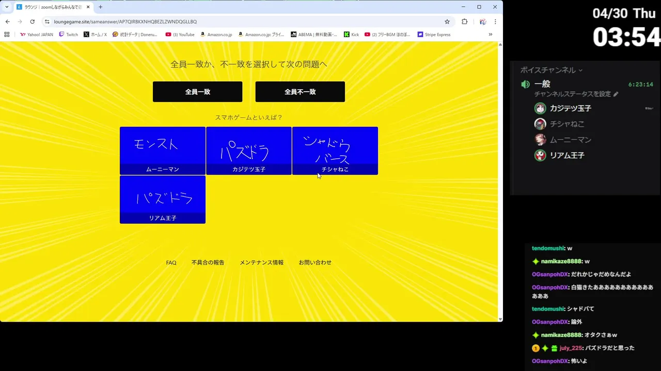The width and height of the screenshot is (661, 371).
Task: Close the ラウンジ browser tab
Action: coord(88,7)
